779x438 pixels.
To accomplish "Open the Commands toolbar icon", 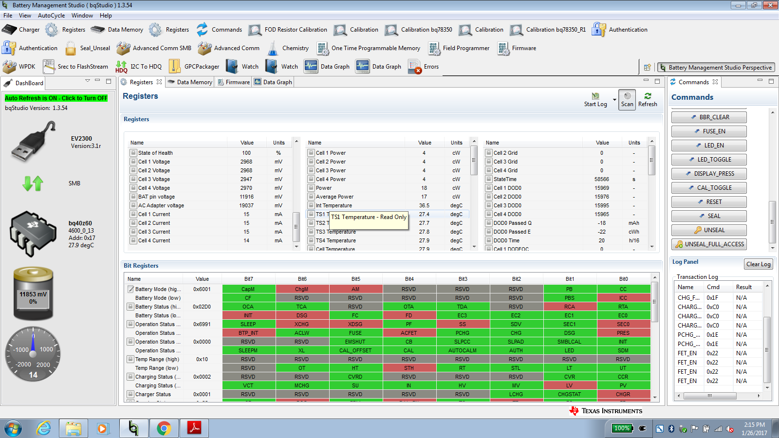I will tap(202, 30).
